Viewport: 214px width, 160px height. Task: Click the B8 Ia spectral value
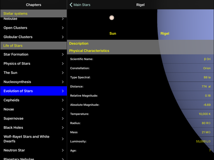point(207,77)
